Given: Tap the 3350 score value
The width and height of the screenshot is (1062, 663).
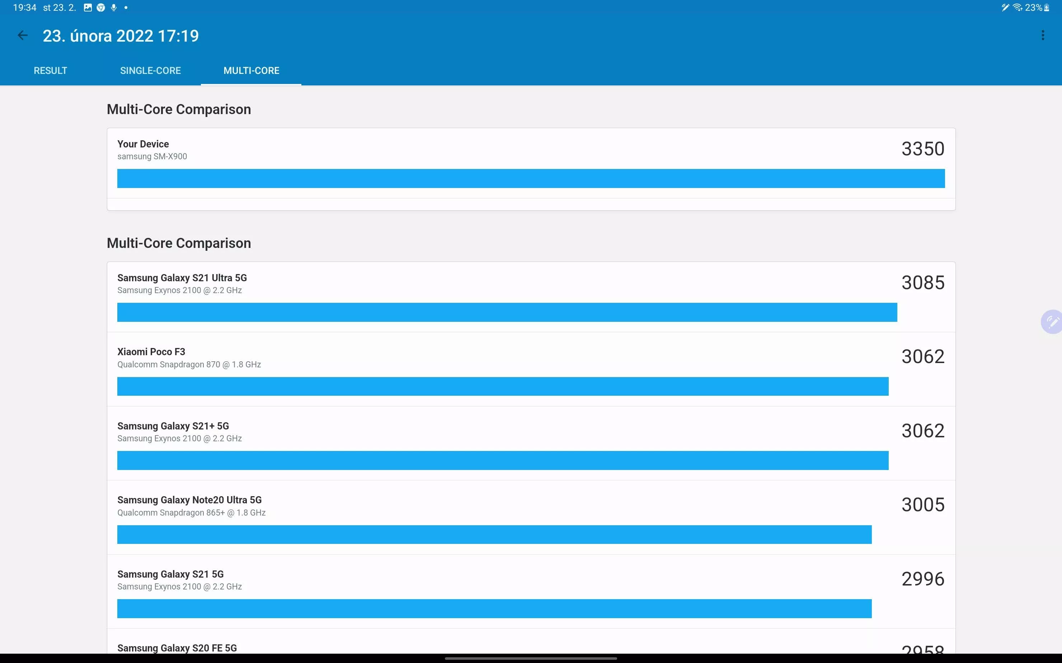Looking at the screenshot, I should [923, 149].
